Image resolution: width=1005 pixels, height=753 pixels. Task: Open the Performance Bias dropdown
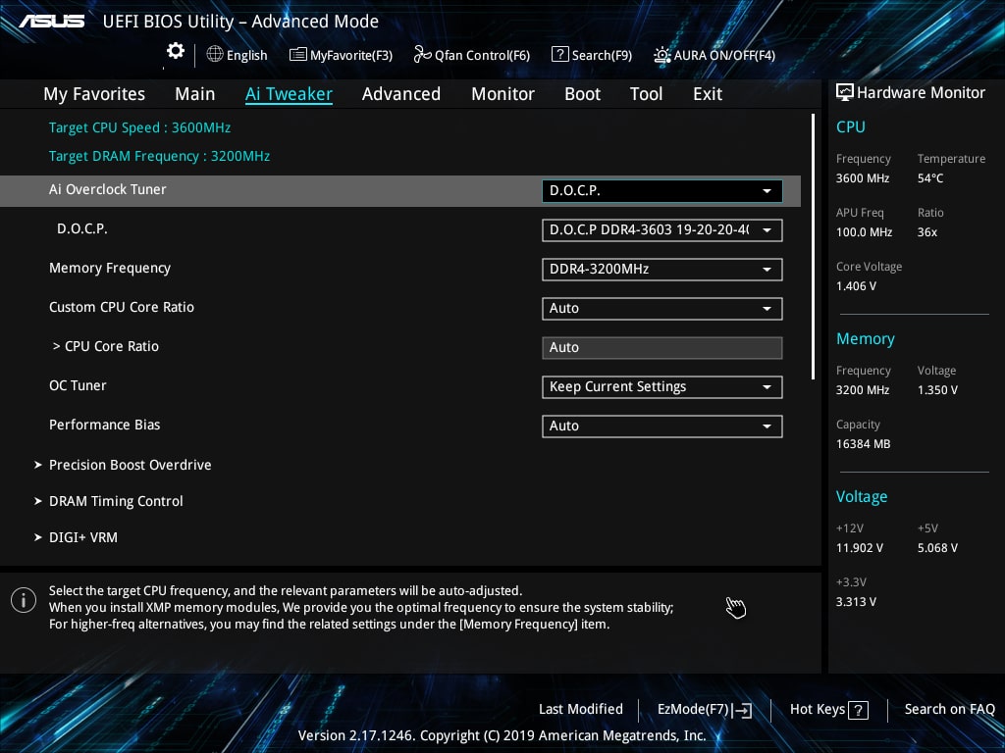click(x=662, y=426)
